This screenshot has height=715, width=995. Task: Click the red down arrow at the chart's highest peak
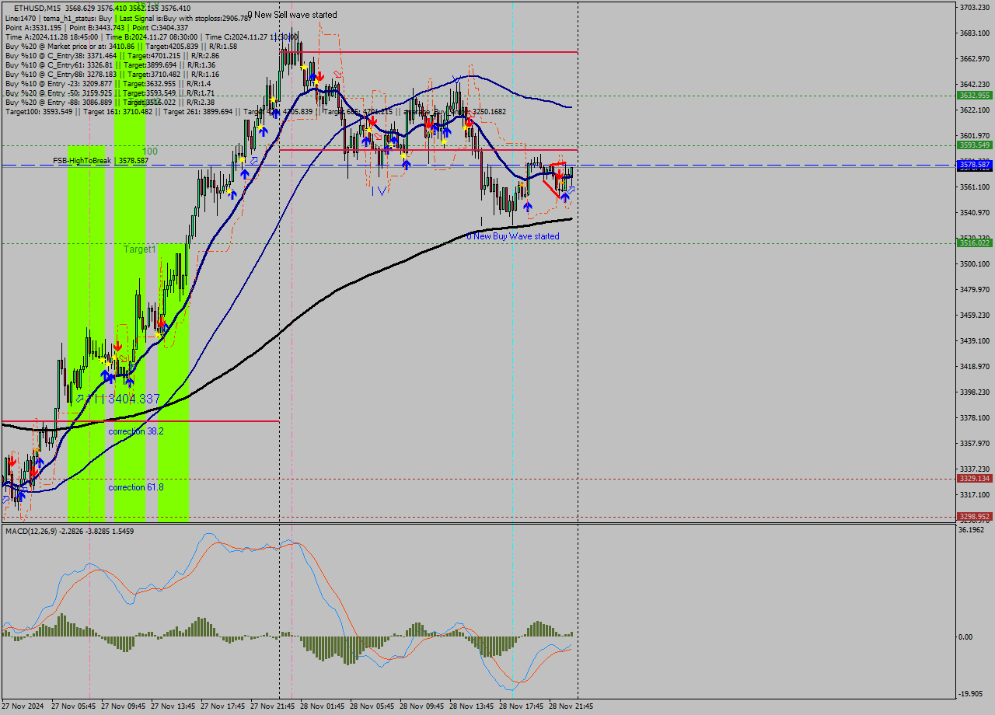click(320, 76)
